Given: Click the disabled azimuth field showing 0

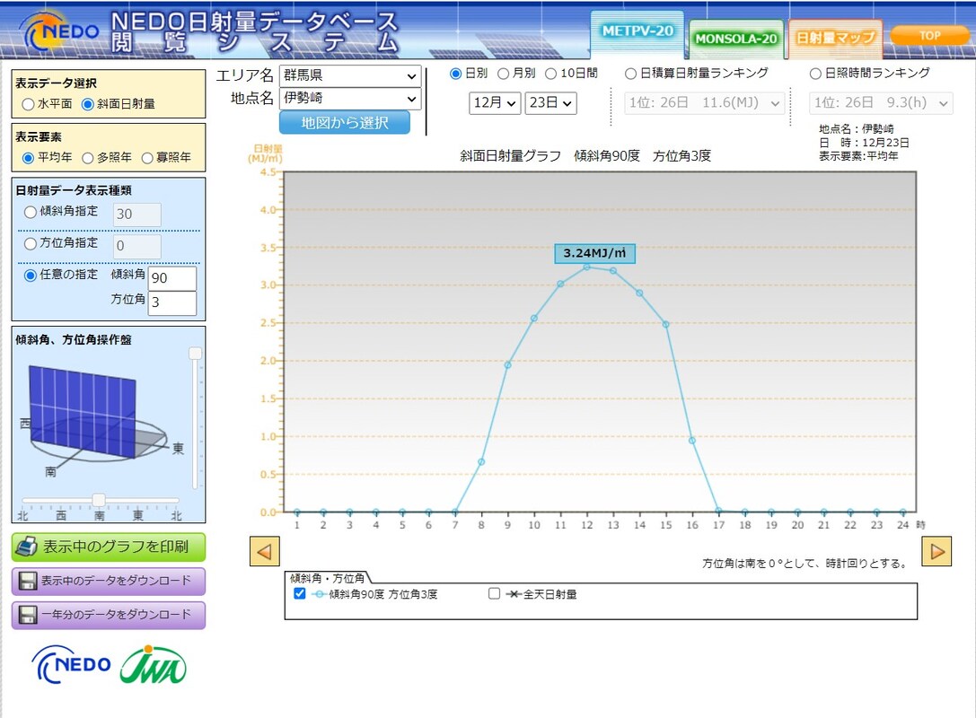Looking at the screenshot, I should point(137,247).
